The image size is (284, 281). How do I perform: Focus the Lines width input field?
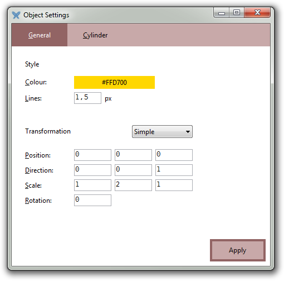point(87,98)
